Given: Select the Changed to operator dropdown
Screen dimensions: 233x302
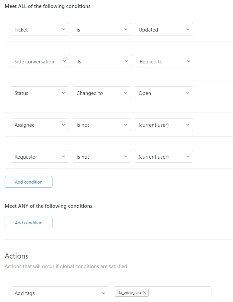Looking at the screenshot, I should coord(102,93).
